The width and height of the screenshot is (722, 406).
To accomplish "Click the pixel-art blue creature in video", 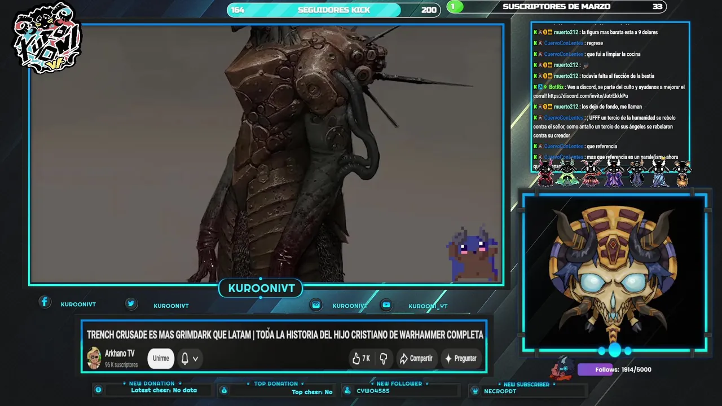I will pyautogui.click(x=474, y=253).
